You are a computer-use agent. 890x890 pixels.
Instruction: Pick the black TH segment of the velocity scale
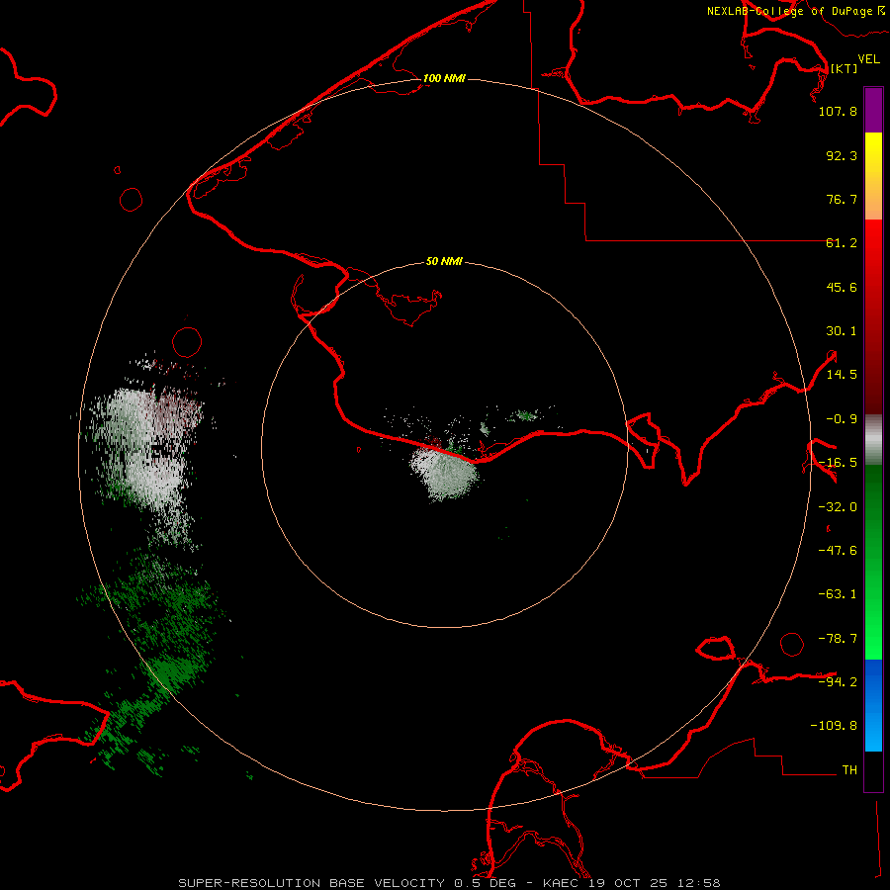pos(873,770)
